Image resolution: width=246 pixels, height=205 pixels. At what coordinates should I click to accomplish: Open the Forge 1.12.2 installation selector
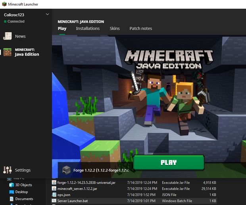pos(95,170)
